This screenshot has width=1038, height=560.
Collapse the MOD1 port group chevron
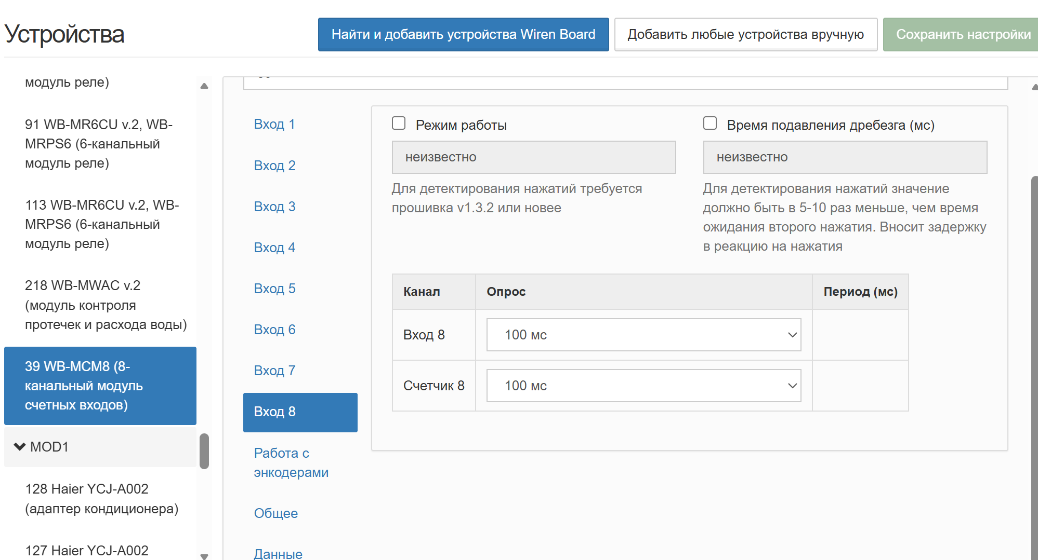(20, 447)
